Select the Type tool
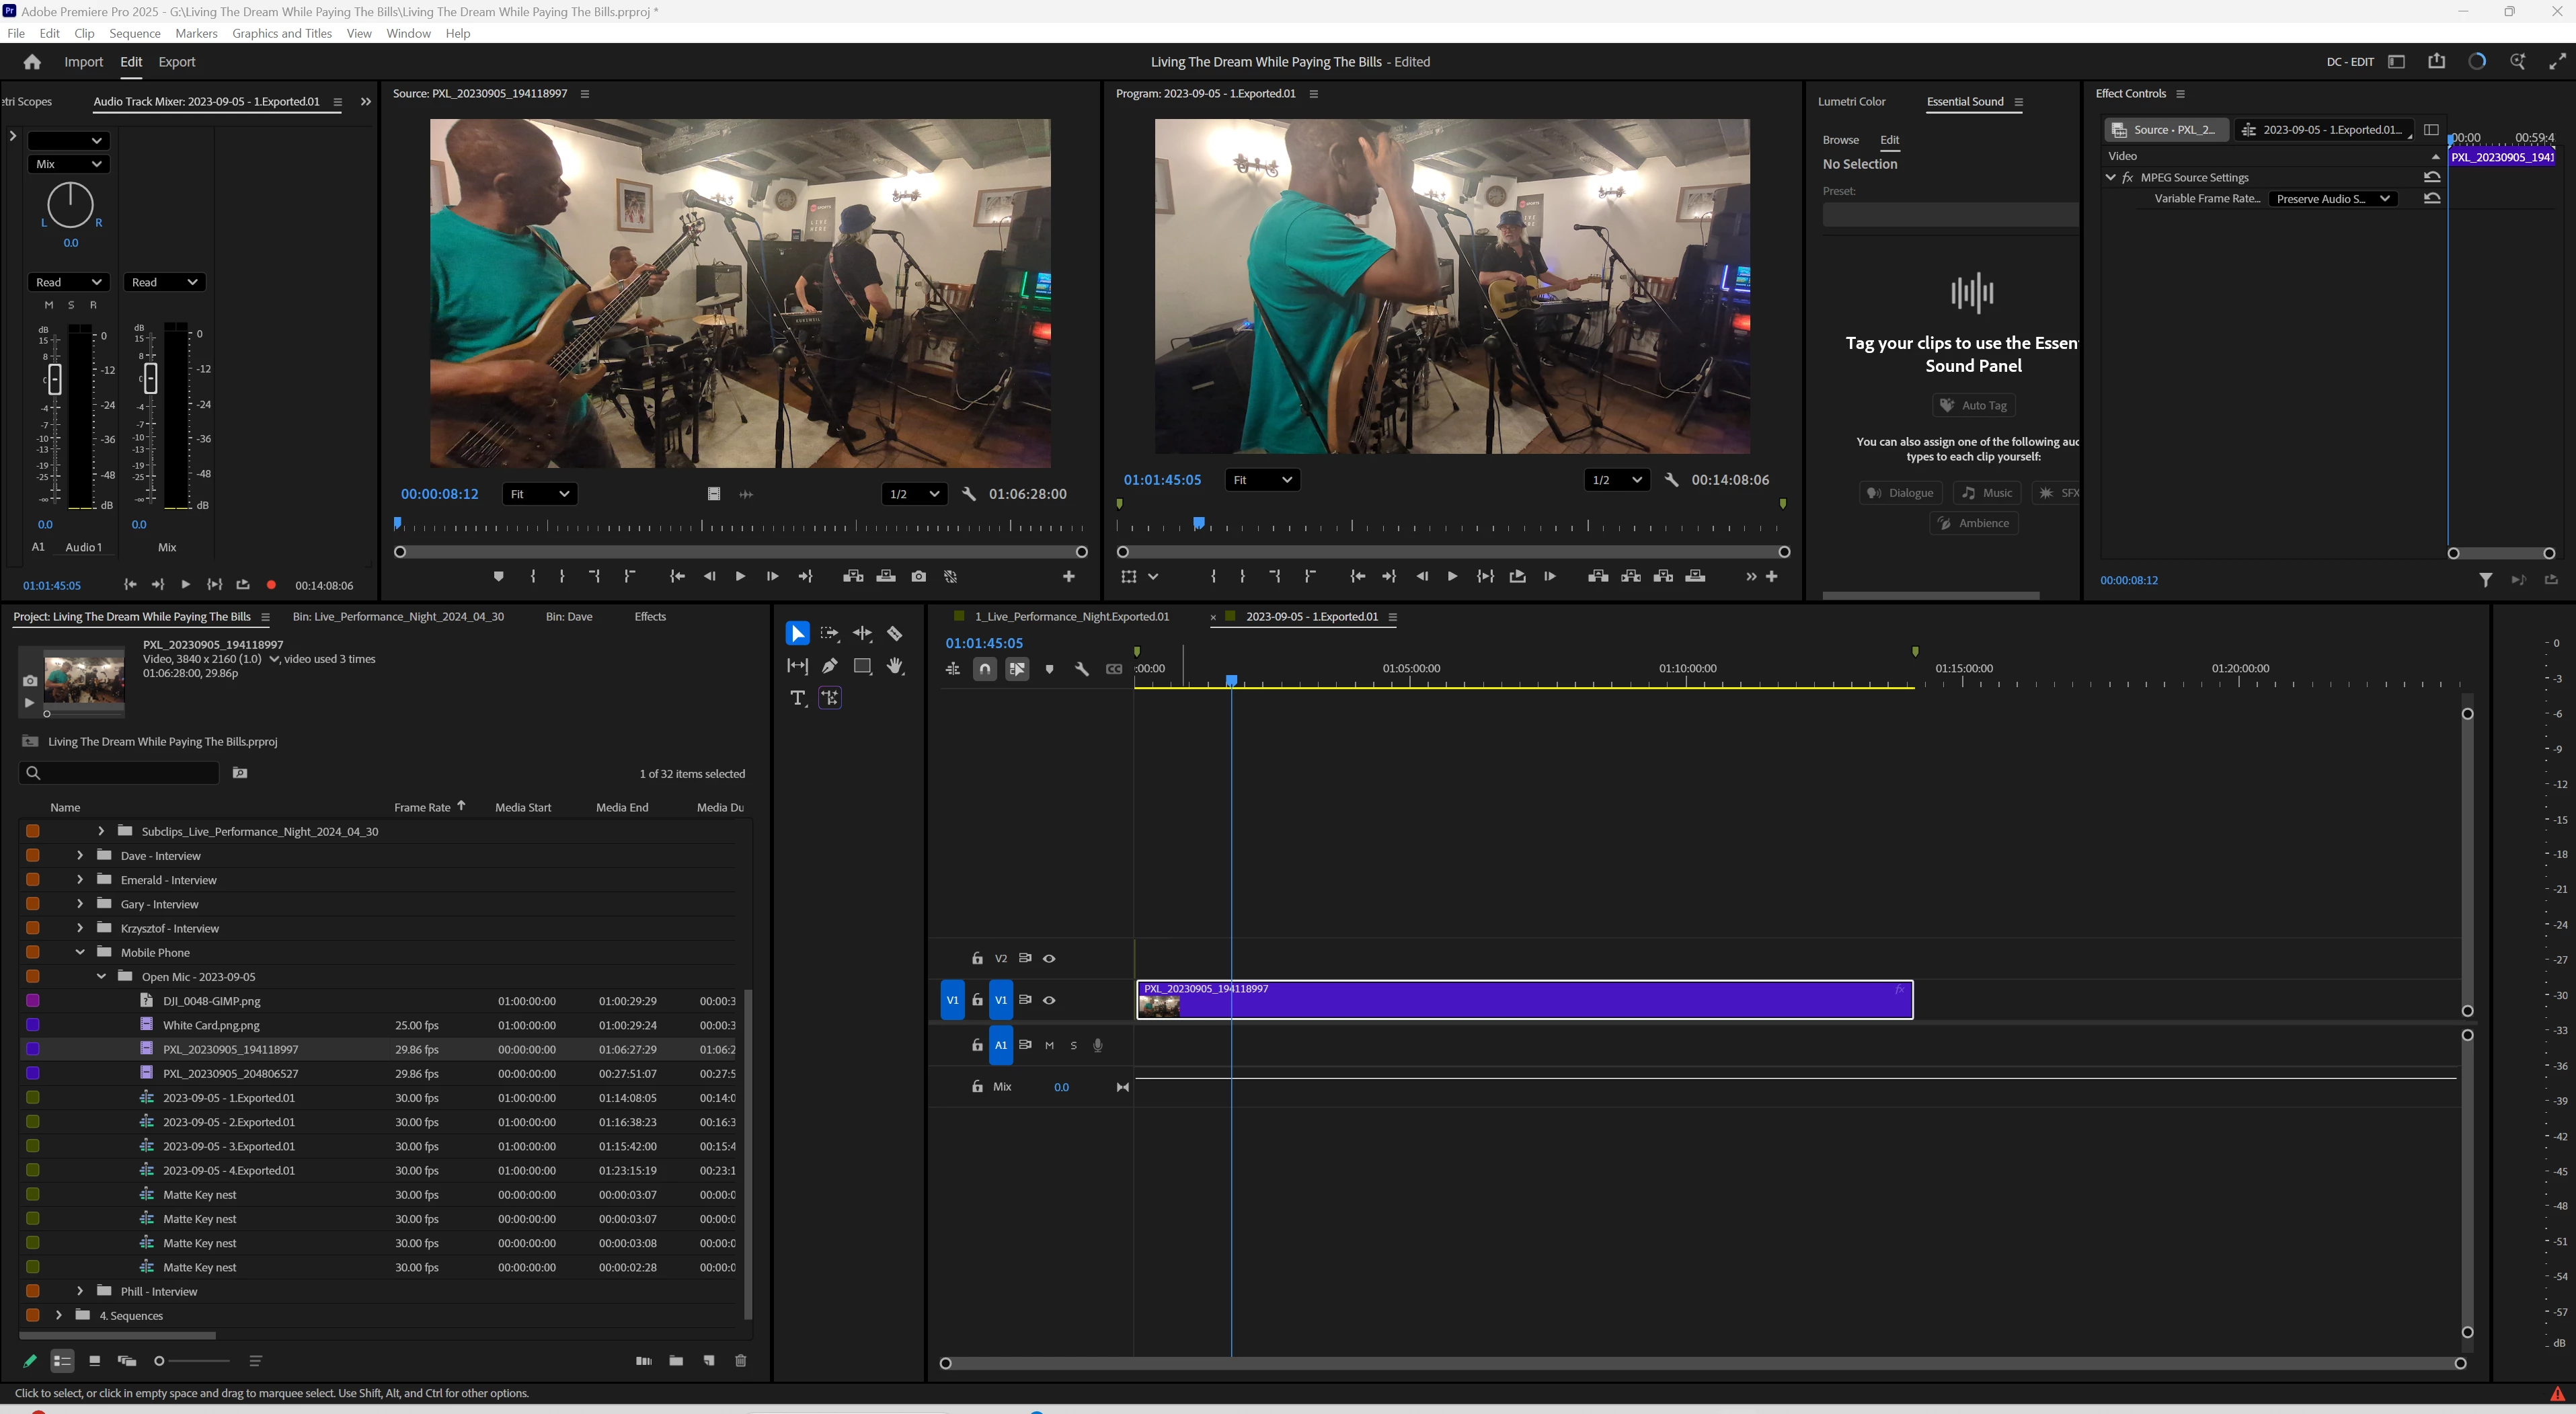Viewport: 2576px width, 1414px height. click(x=797, y=698)
